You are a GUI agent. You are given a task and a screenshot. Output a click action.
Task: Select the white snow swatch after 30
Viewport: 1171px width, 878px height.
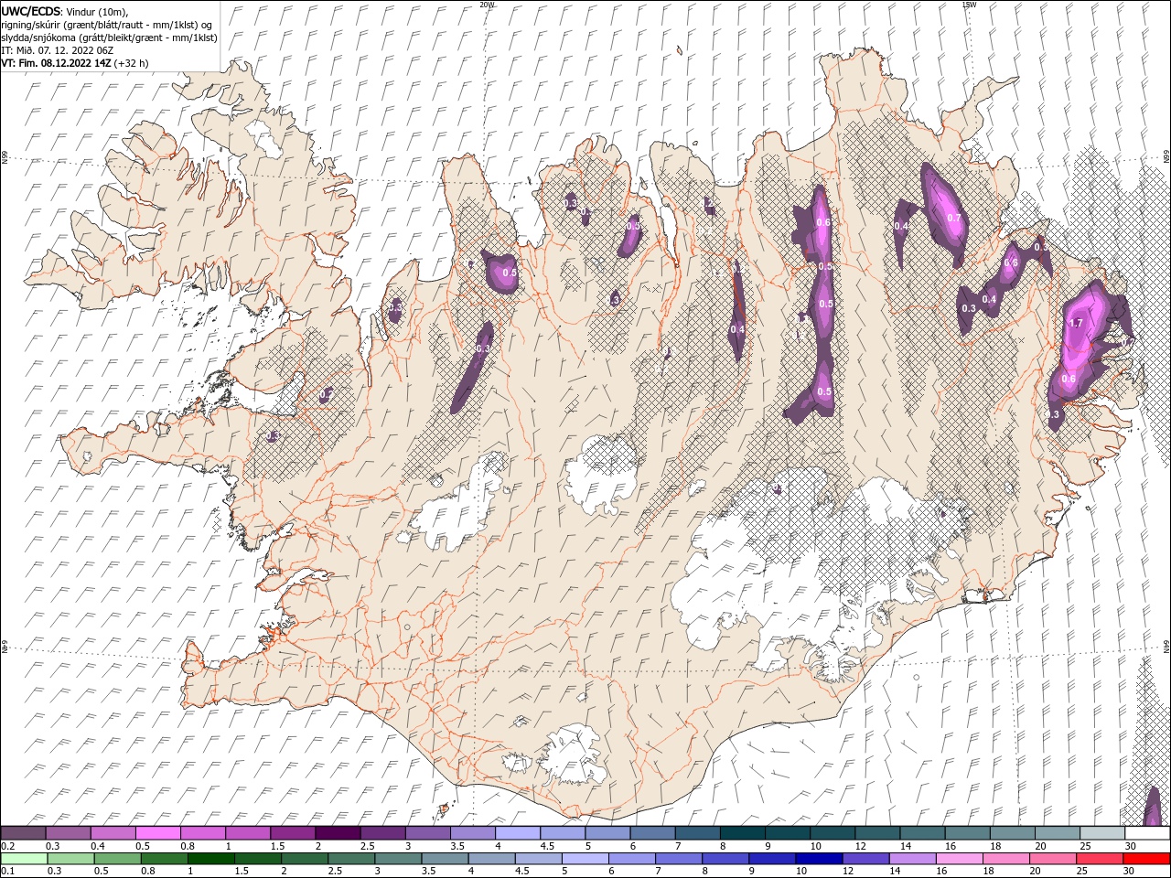click(x=1146, y=833)
